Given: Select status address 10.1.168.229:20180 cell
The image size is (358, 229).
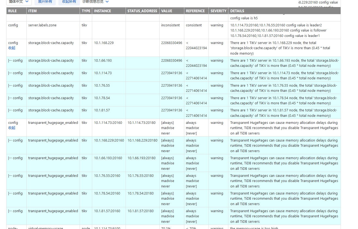Looking at the screenshot, I should (x=142, y=140).
